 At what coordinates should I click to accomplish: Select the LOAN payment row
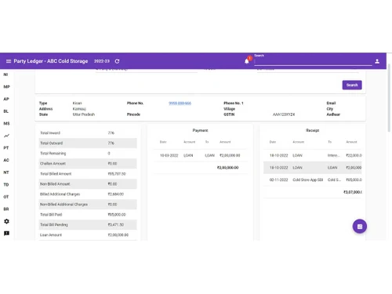click(201, 155)
